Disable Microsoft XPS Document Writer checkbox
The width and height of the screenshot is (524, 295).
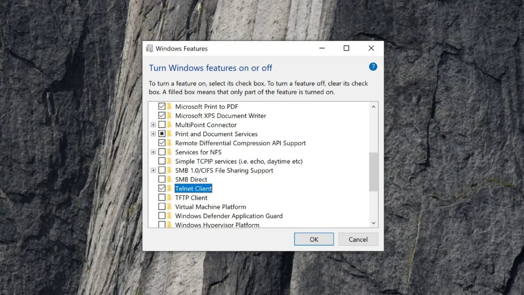(162, 115)
